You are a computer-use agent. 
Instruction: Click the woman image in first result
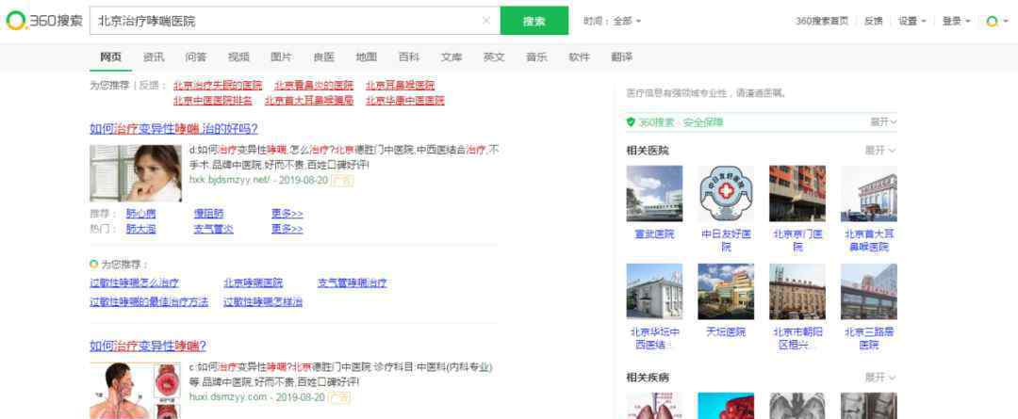(136, 172)
